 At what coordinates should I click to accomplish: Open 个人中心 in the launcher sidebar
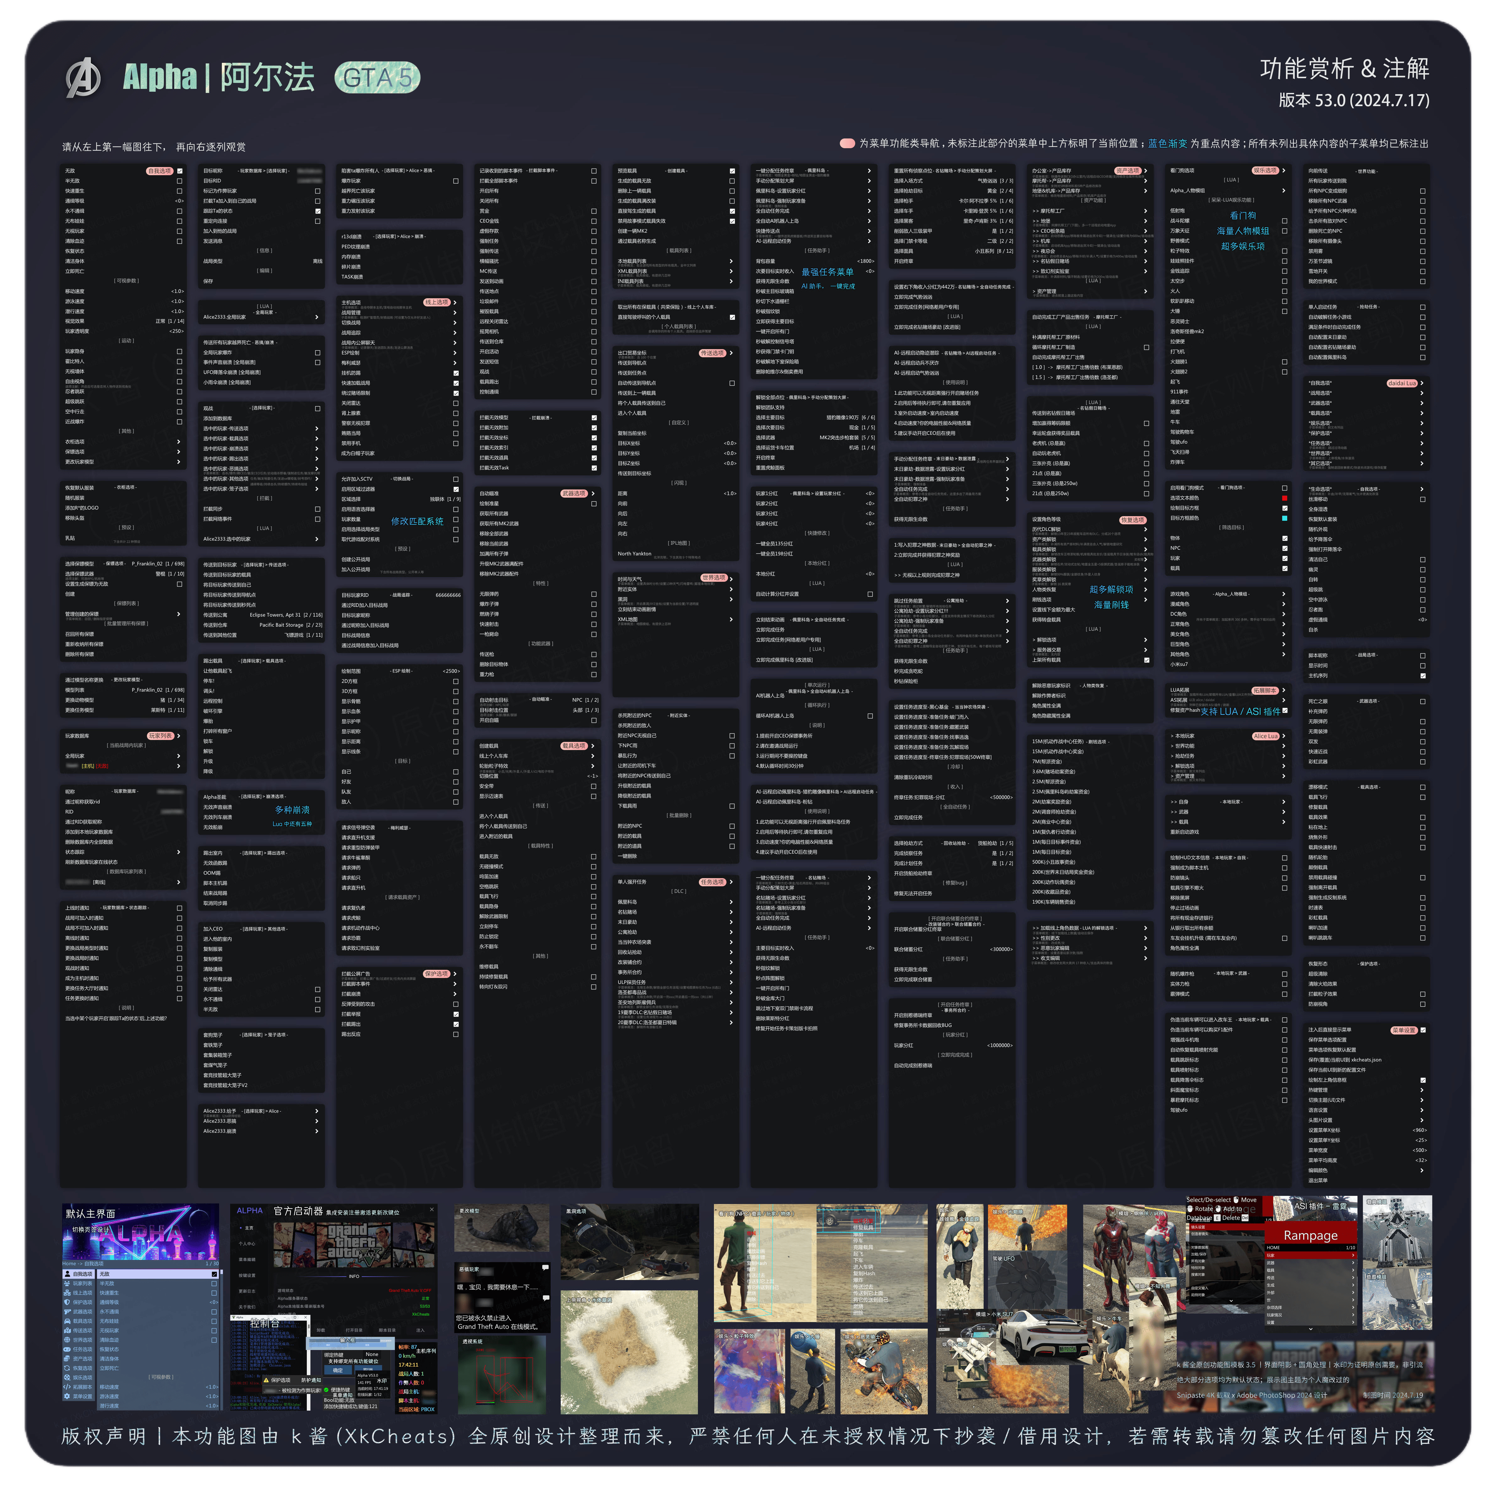(247, 1244)
